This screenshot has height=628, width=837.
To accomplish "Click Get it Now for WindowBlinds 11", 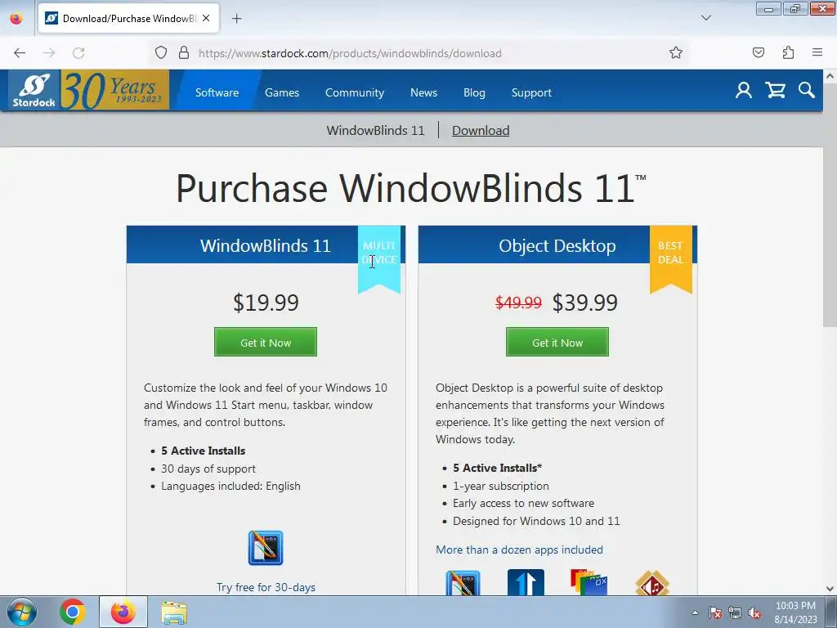I will 266,342.
